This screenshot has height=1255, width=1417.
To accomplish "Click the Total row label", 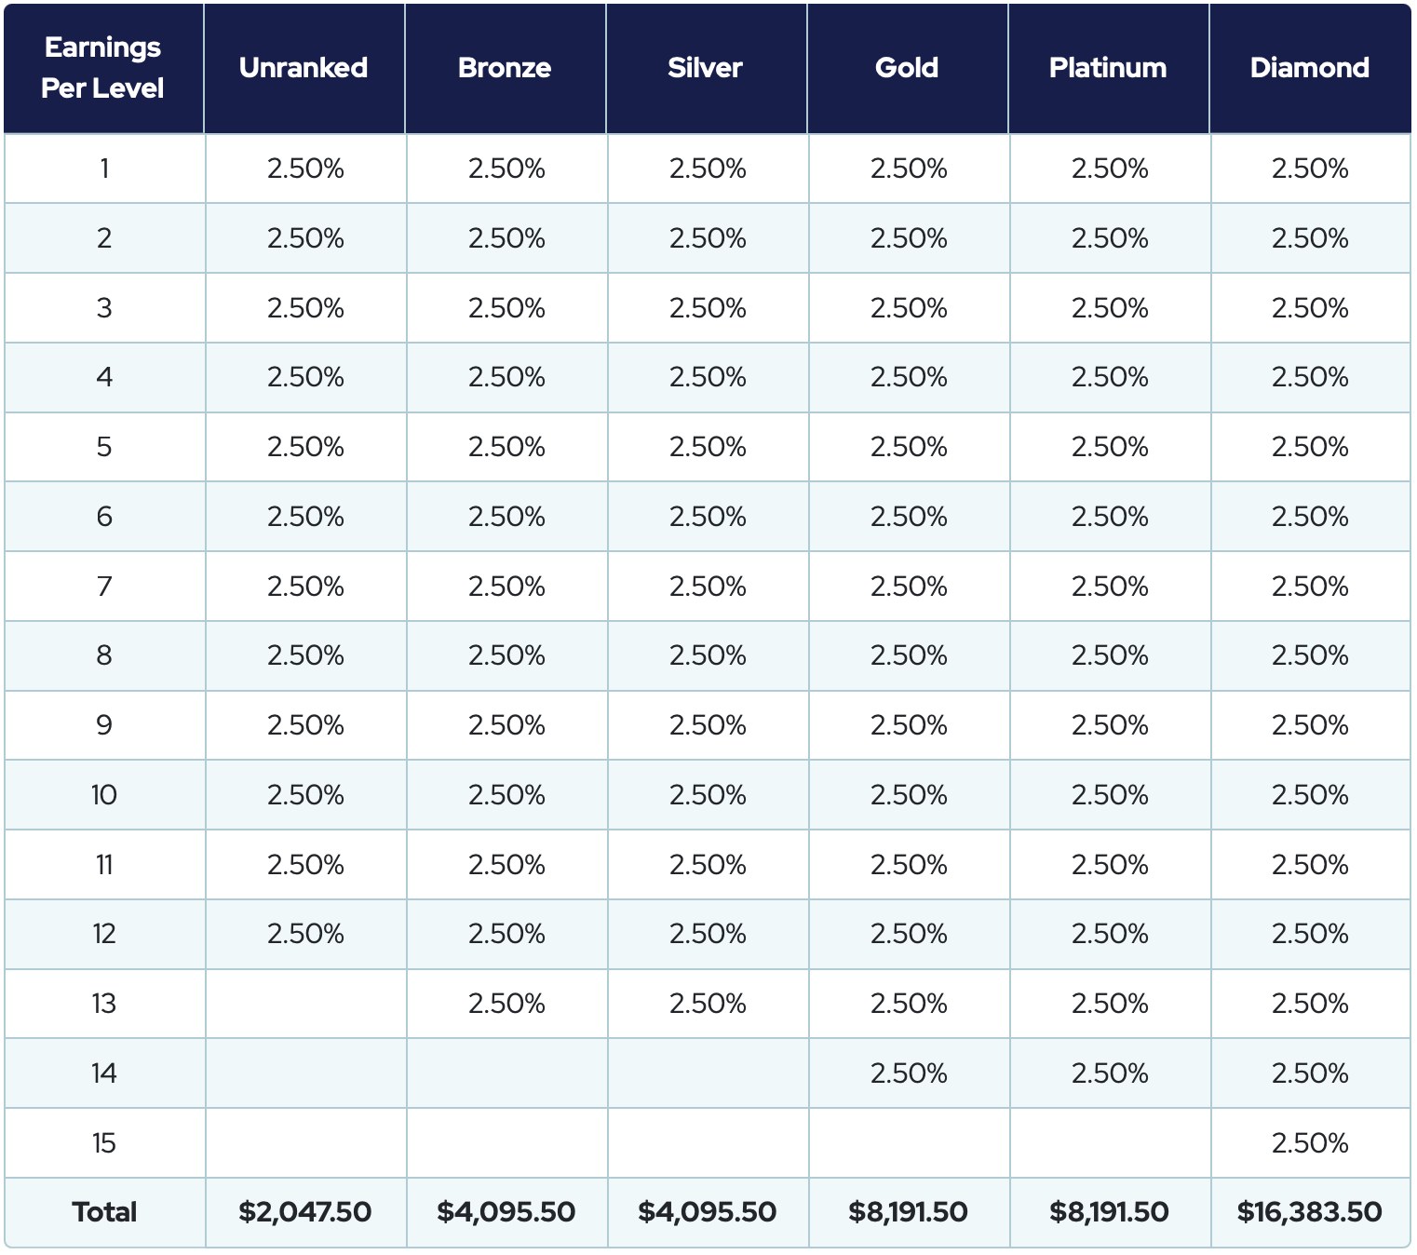I will pos(104,1212).
